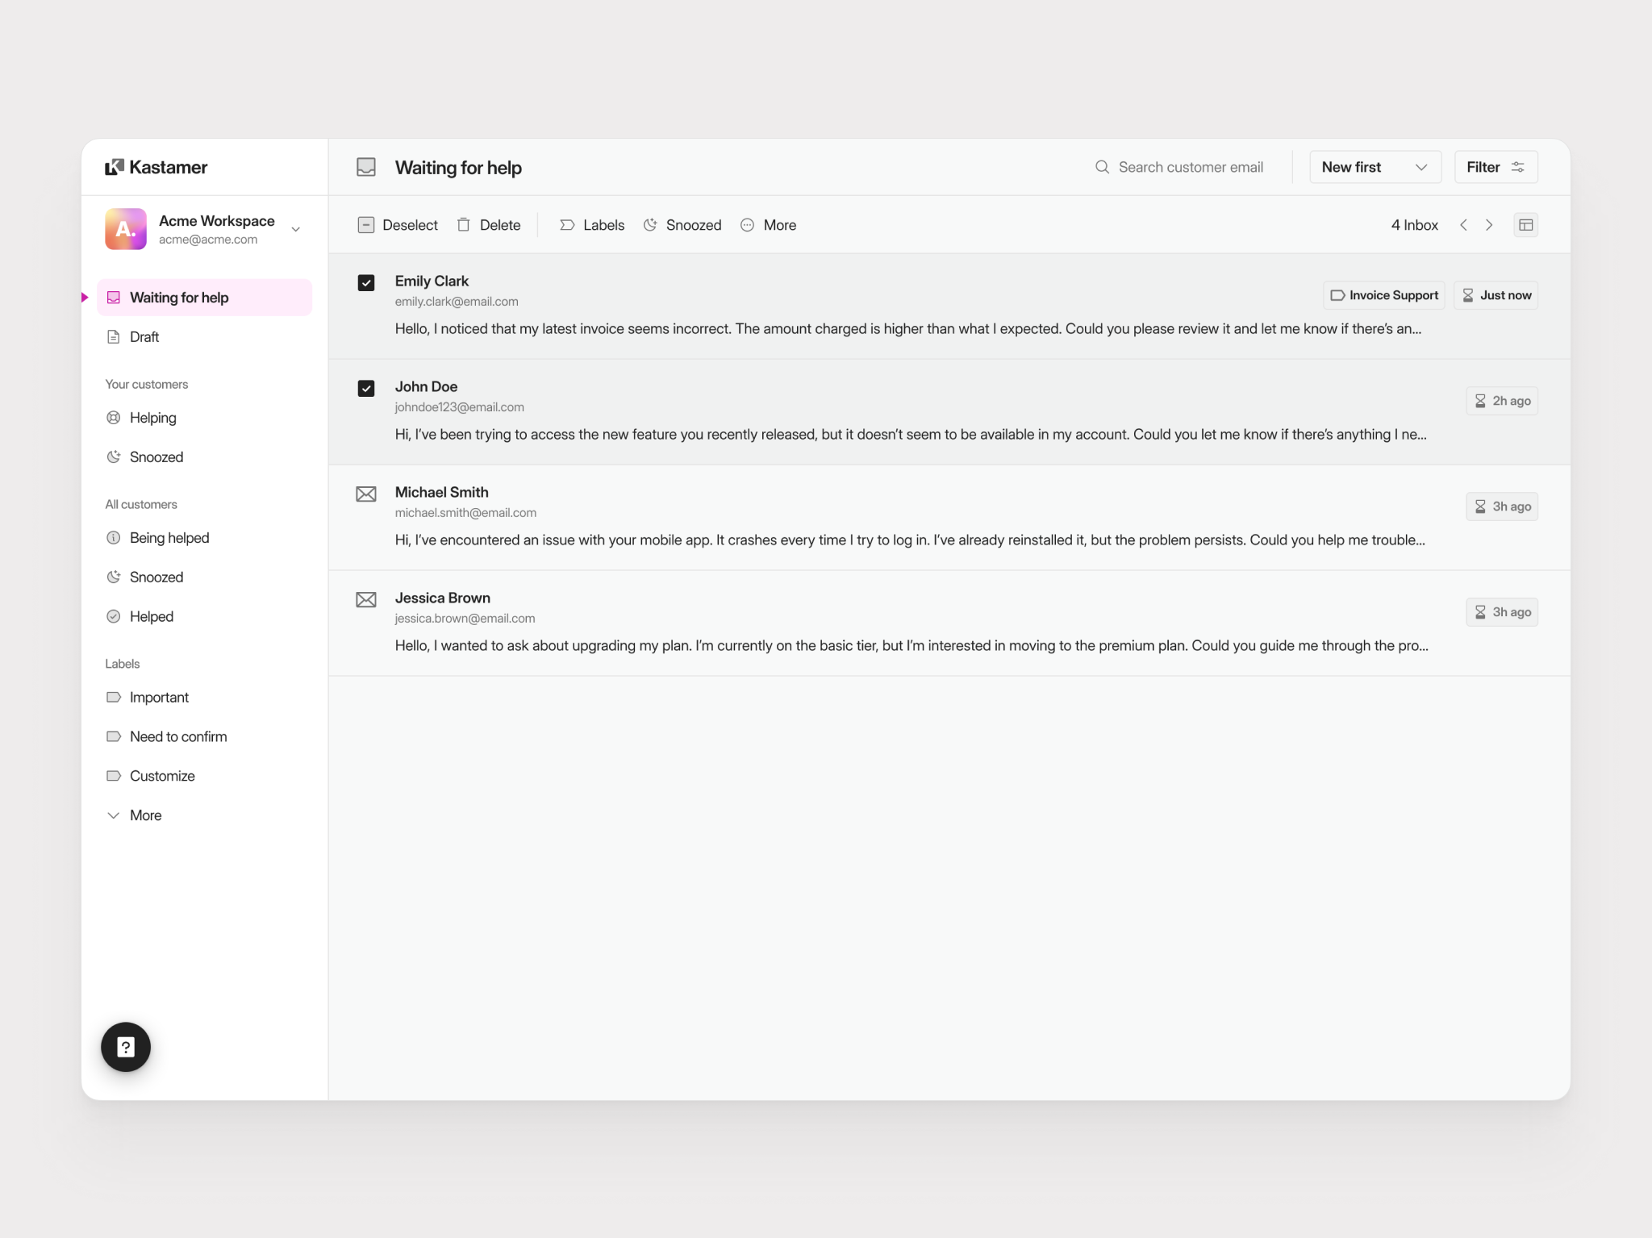Viewport: 1652px width, 1238px height.
Task: Switch to the Draft folder
Action: point(144,336)
